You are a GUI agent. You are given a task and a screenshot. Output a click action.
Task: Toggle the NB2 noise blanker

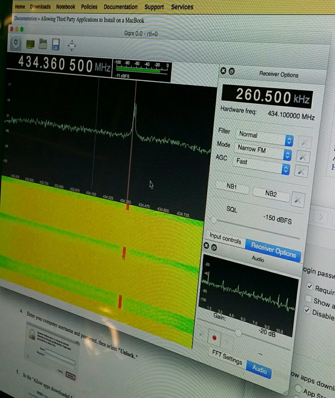pyautogui.click(x=271, y=194)
